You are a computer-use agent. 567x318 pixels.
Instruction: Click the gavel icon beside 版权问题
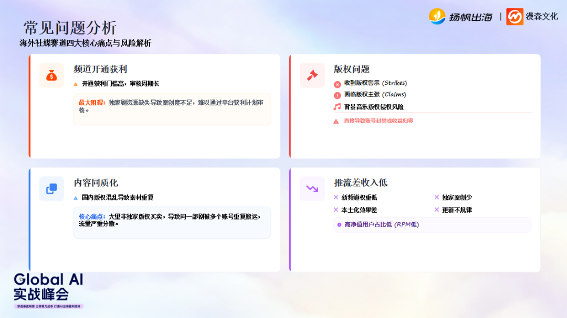pyautogui.click(x=312, y=75)
